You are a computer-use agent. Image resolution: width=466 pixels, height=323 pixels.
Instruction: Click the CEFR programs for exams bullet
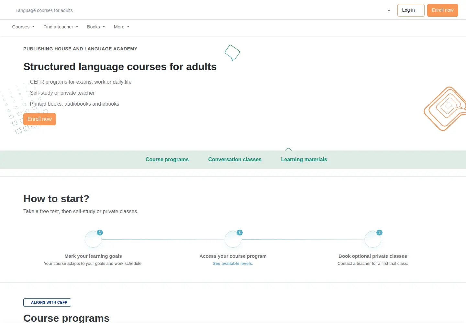81,82
